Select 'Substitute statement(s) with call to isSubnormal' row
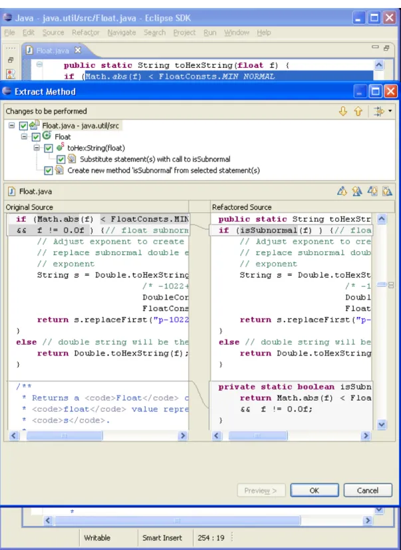This screenshot has height=550, width=401. 155,159
